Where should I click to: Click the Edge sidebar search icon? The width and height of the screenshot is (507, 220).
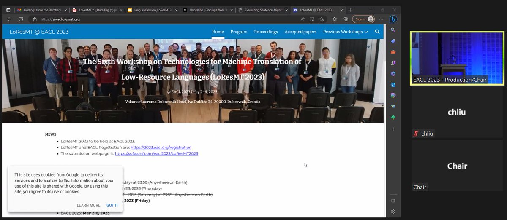tap(393, 30)
